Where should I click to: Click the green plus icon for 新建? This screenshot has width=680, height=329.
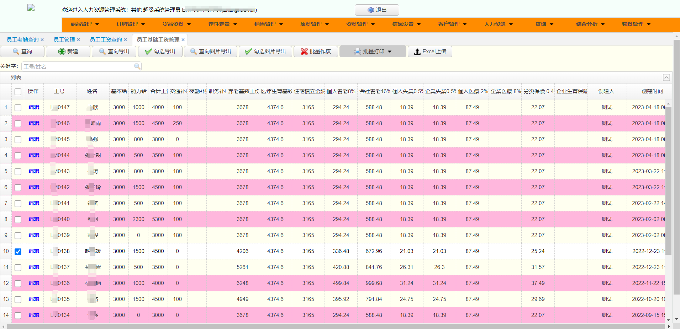(62, 52)
